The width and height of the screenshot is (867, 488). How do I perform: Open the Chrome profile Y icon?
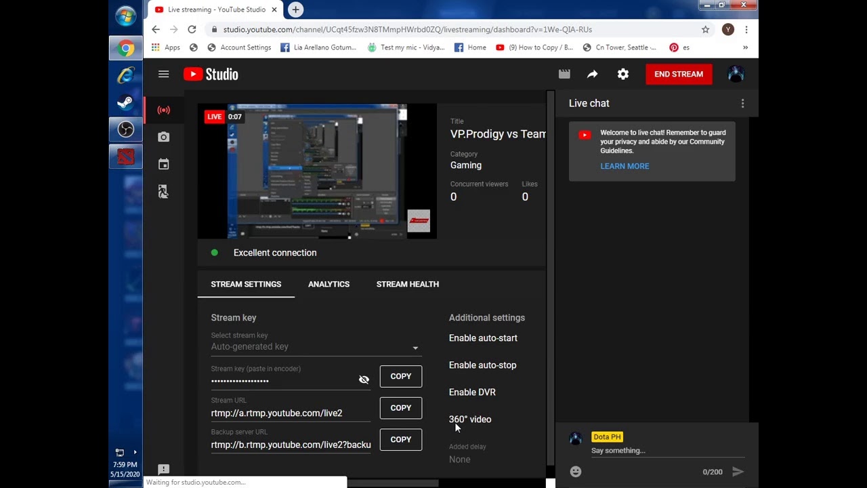point(727,29)
